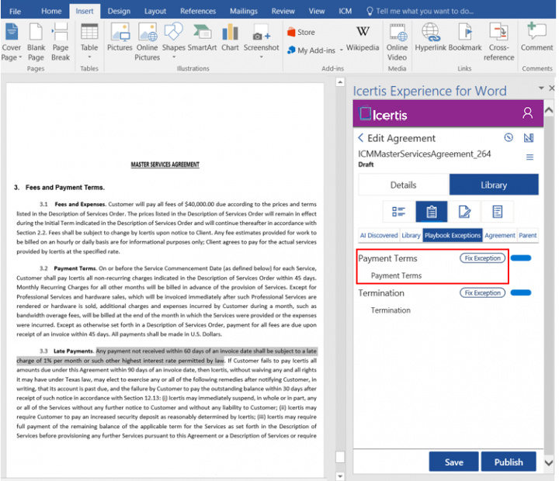Viewport: 559px width, 481px height.
Task: Click the blue bar next to Termination
Action: (521, 293)
